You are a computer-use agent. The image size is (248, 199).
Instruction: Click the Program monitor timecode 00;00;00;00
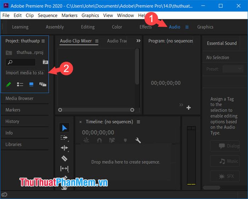[x=165, y=83]
